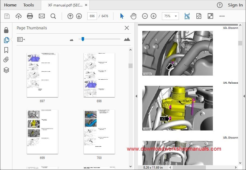
Task: Switch to the Tools tab
Action: pyautogui.click(x=29, y=5)
